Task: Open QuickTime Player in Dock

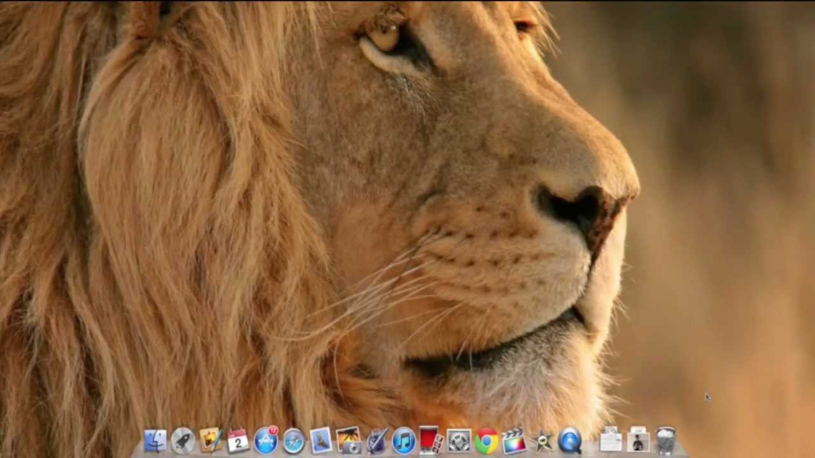Action: (570, 441)
